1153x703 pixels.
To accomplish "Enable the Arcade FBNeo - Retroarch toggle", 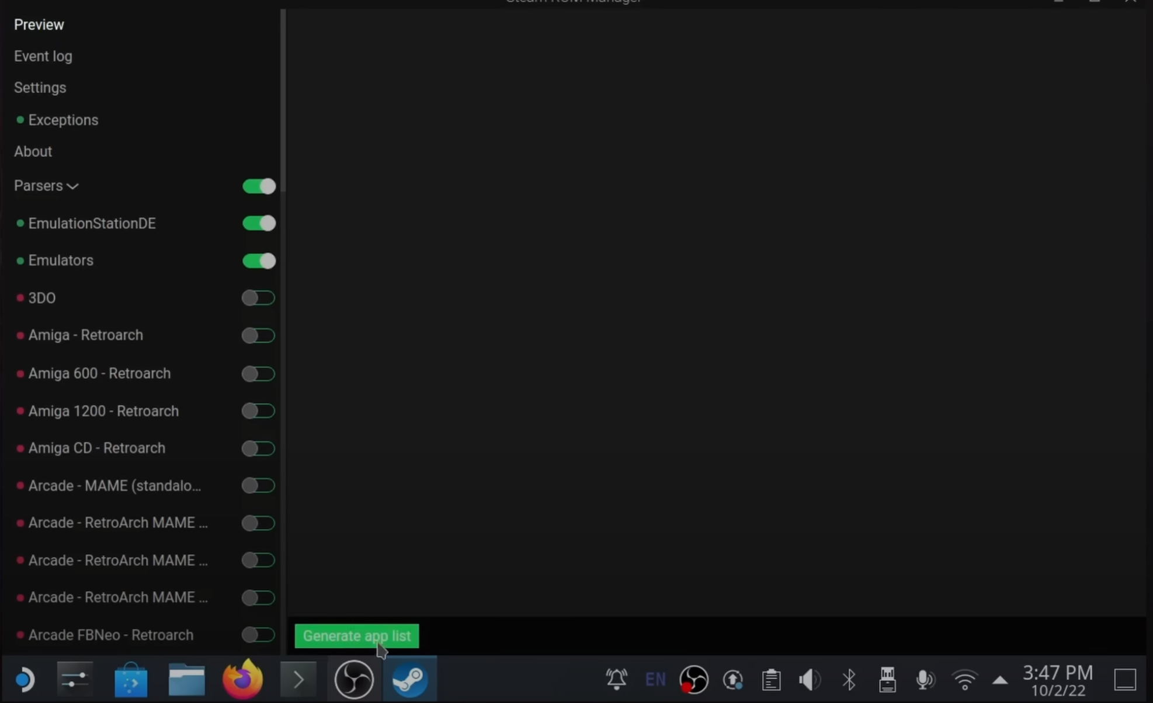I will [258, 635].
